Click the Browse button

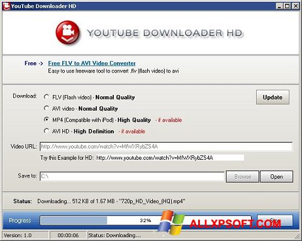pos(242,176)
